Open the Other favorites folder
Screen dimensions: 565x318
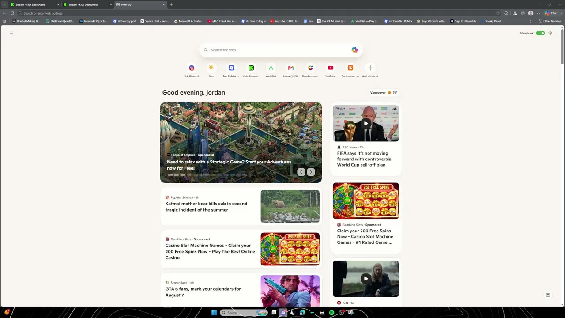pyautogui.click(x=550, y=21)
